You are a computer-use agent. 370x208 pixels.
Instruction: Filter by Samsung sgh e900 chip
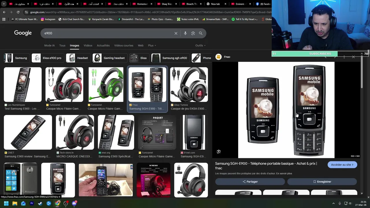(x=170, y=58)
